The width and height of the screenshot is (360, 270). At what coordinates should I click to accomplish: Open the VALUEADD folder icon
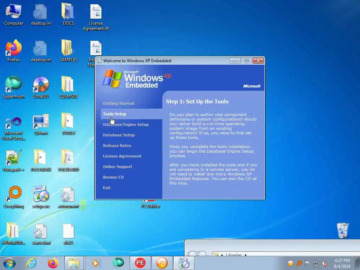pos(69,160)
